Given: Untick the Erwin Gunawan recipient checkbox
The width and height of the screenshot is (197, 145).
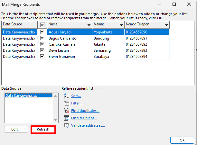Looking at the screenshot, I should click(42, 57).
